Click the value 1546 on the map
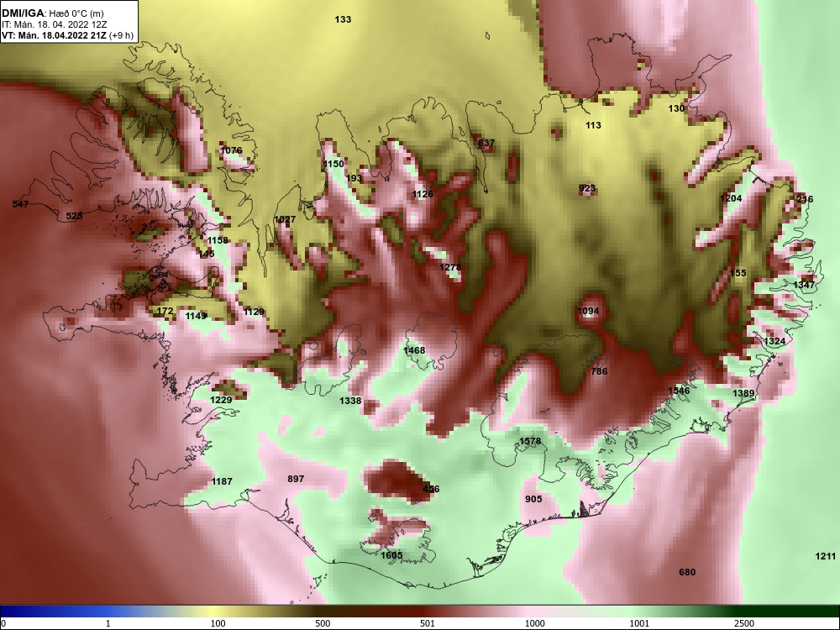The image size is (840, 630). (x=679, y=391)
